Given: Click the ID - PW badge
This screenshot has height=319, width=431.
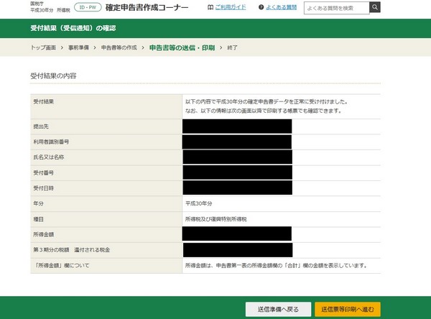Looking at the screenshot, I should pyautogui.click(x=88, y=7).
